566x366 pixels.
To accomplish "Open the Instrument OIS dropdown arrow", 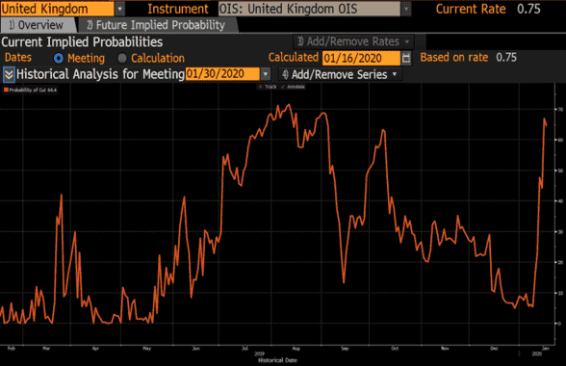I will [406, 9].
